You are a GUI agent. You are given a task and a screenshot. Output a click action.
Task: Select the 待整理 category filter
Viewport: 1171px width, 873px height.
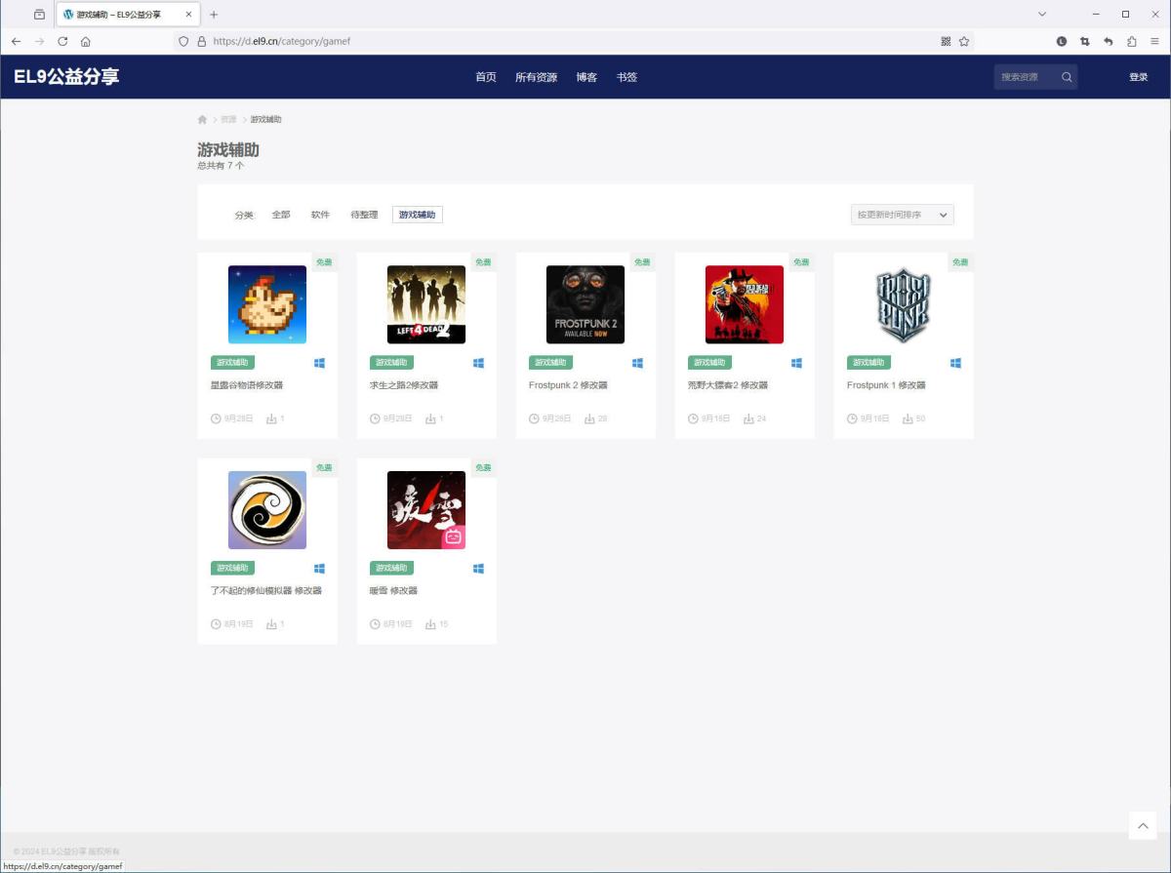click(364, 215)
